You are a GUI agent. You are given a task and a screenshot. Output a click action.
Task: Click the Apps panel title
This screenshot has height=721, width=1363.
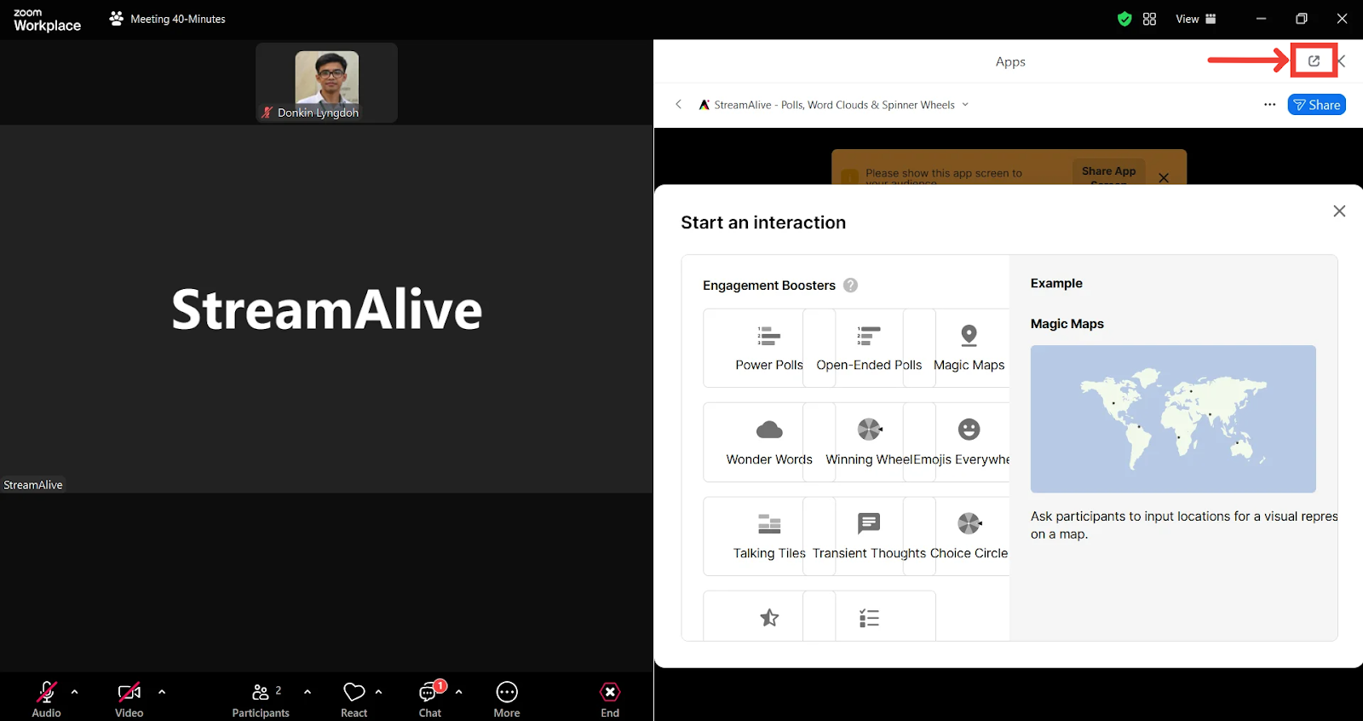[x=1010, y=61]
